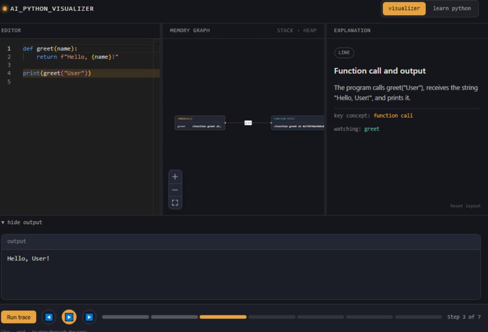Collapse the output panel with hide output

click(x=22, y=222)
